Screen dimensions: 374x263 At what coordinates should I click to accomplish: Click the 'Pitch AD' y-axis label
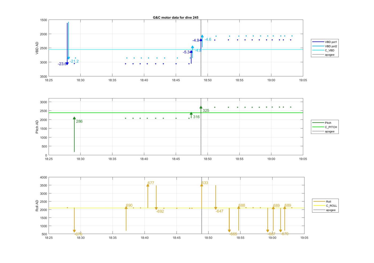pos(37,127)
